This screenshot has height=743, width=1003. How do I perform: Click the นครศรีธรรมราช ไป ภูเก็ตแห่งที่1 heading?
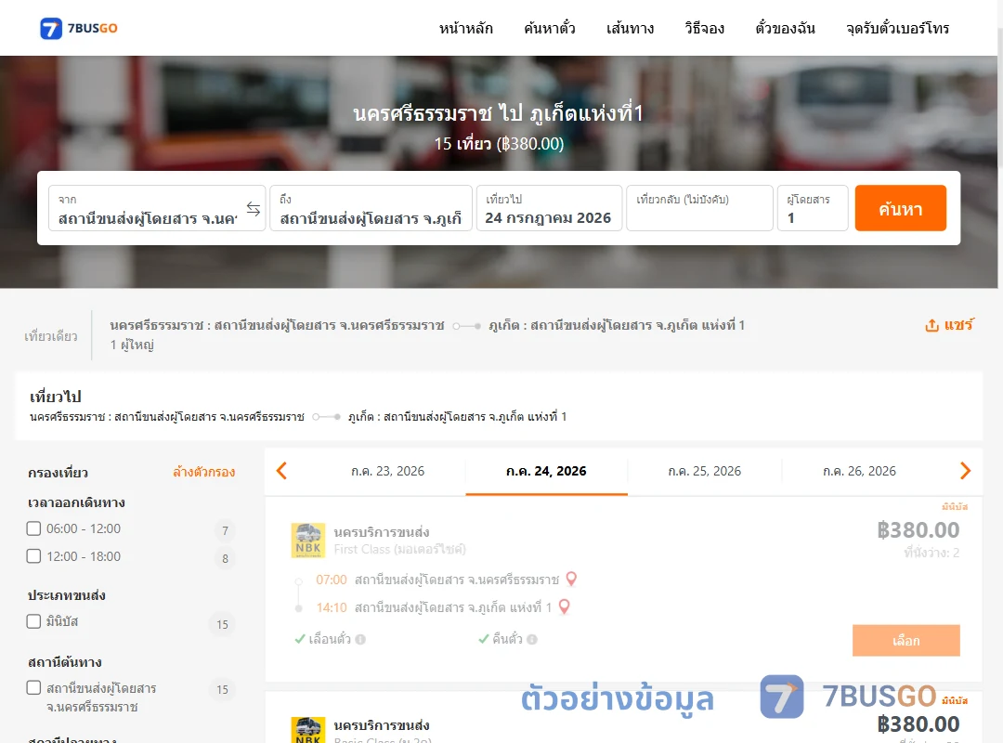498,113
